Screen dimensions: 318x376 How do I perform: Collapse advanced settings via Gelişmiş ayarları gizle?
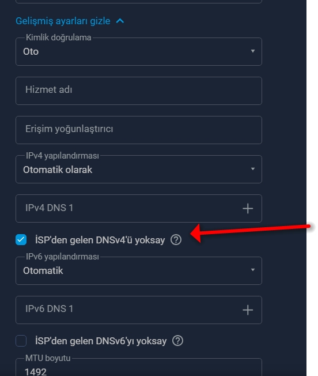tap(63, 21)
